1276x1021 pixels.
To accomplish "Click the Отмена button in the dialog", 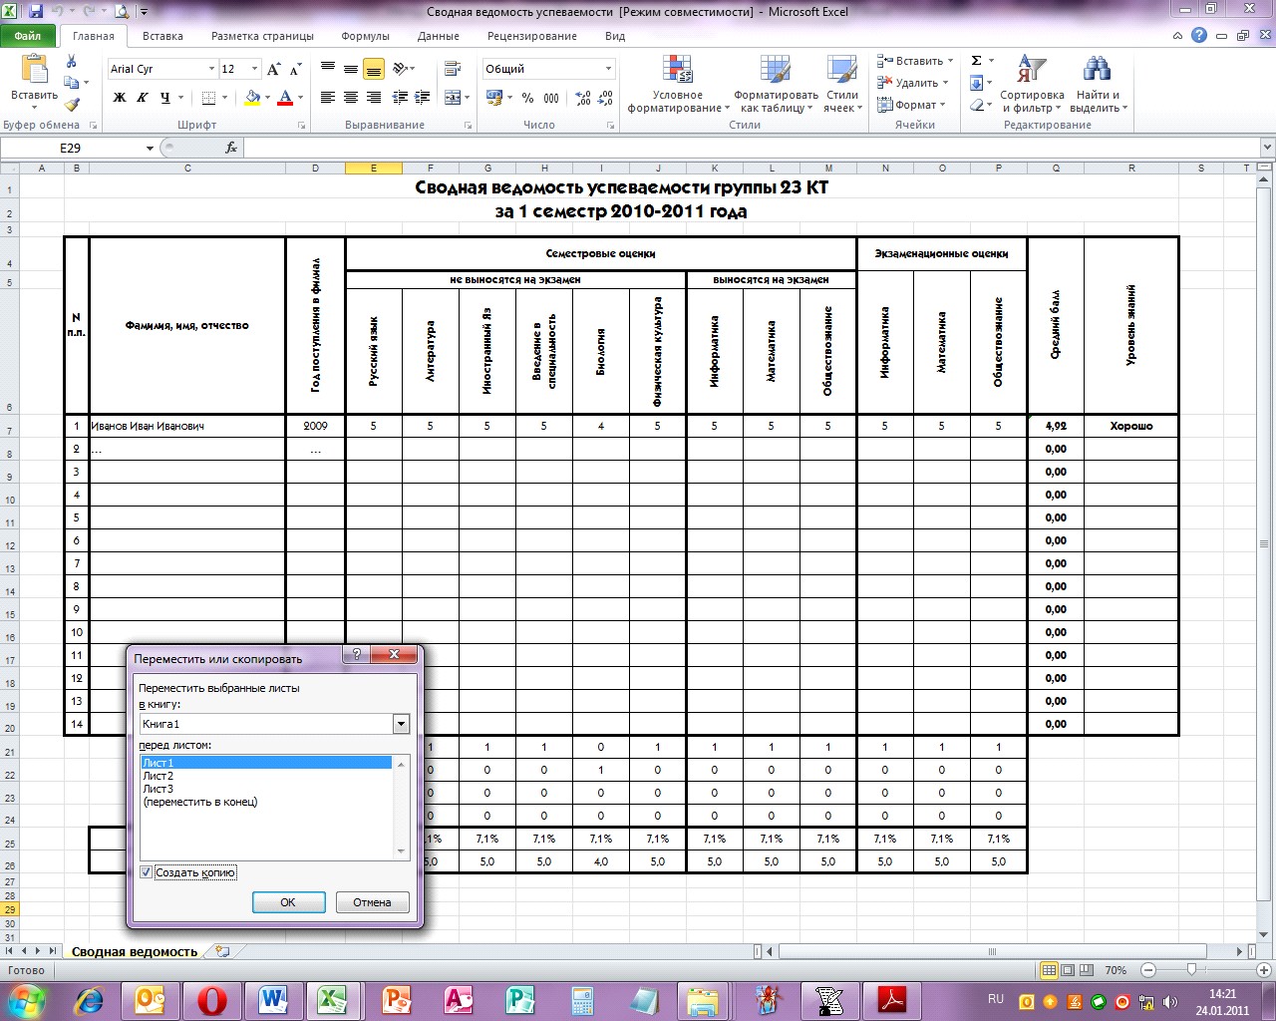I will 372,902.
